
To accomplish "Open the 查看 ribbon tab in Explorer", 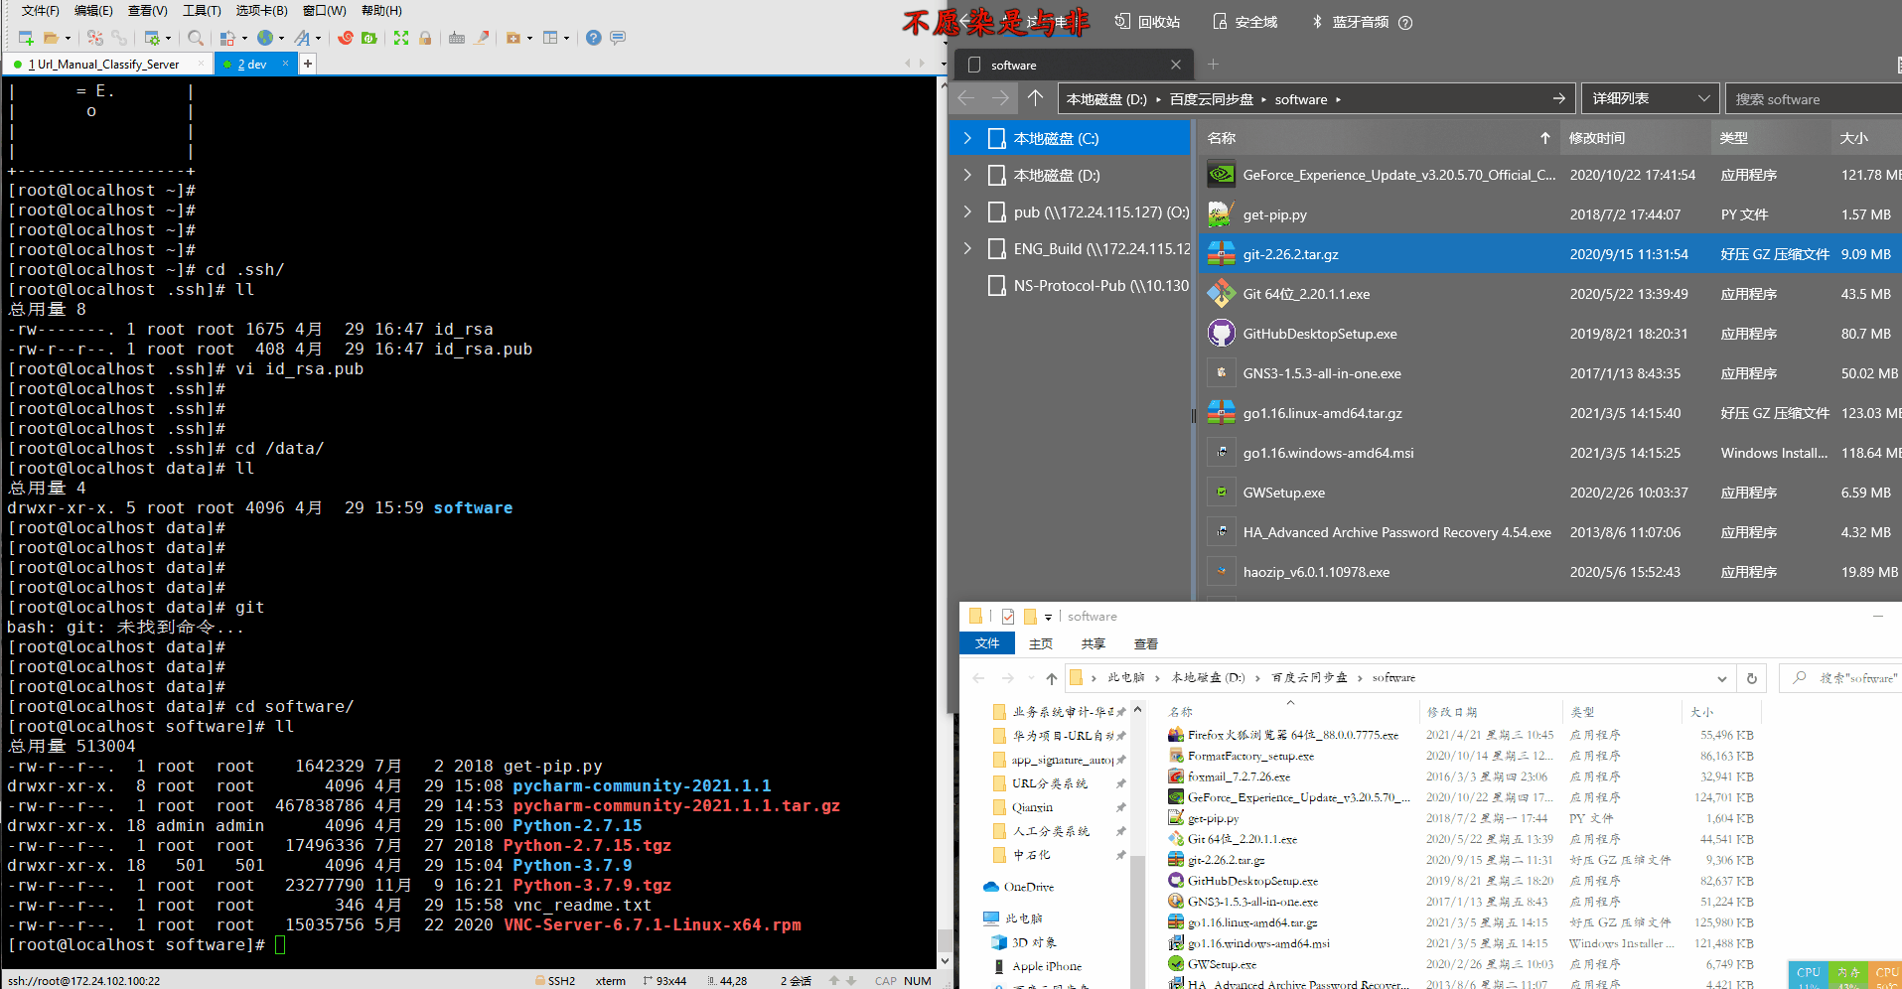I will [1145, 643].
